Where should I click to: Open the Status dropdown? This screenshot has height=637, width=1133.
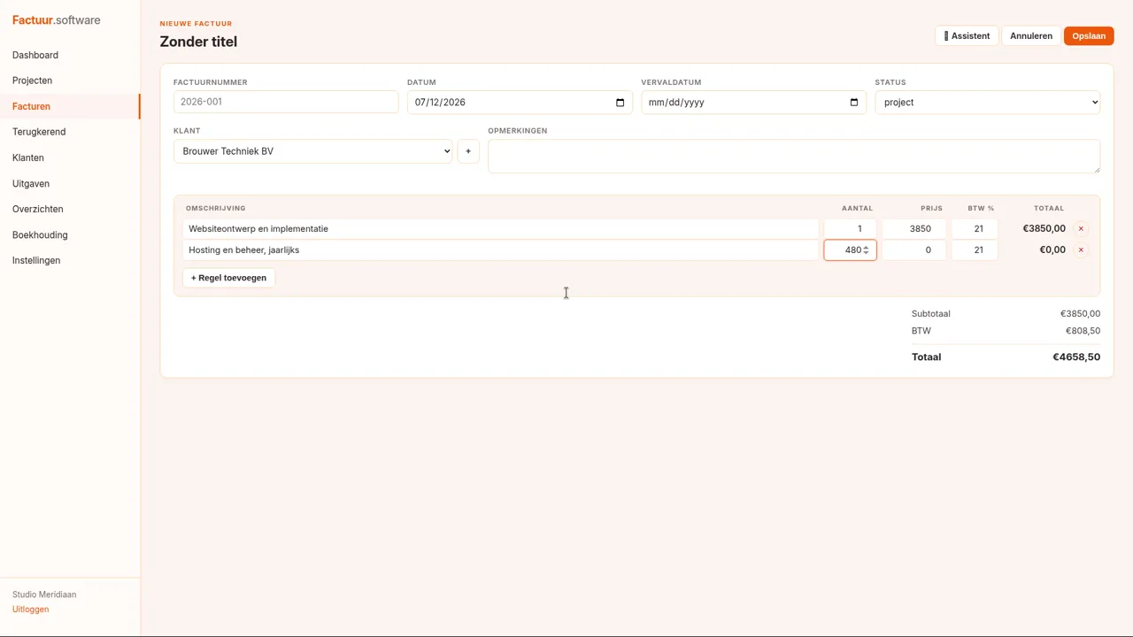pyautogui.click(x=988, y=102)
